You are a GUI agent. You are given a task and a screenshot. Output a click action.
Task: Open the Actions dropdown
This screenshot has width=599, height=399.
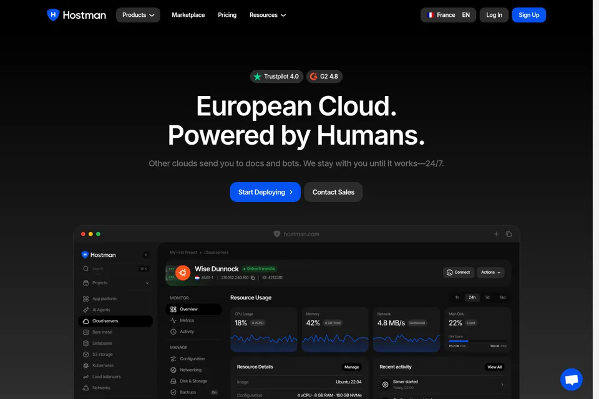coord(490,272)
